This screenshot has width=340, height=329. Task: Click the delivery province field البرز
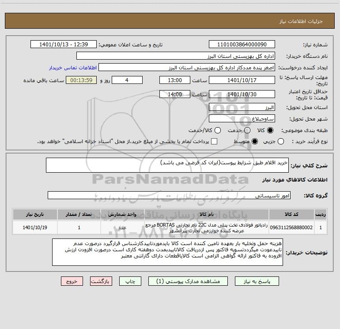coord(242,107)
